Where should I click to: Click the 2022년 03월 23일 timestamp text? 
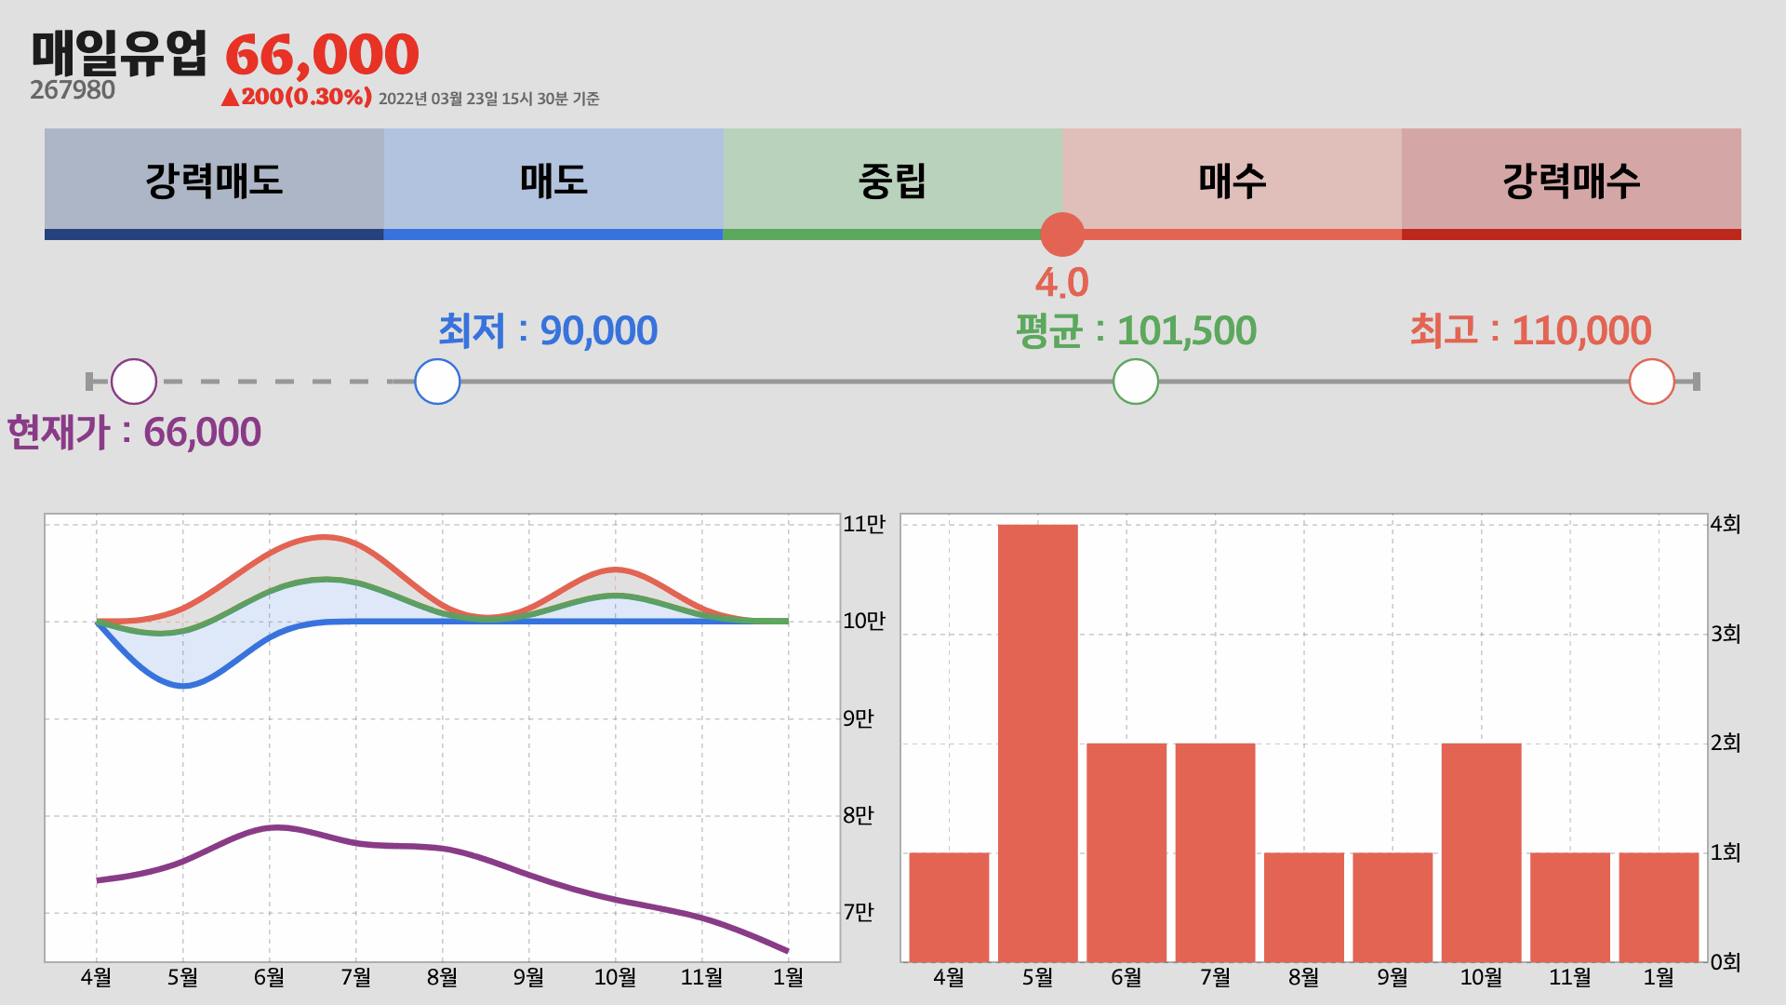[x=489, y=99]
